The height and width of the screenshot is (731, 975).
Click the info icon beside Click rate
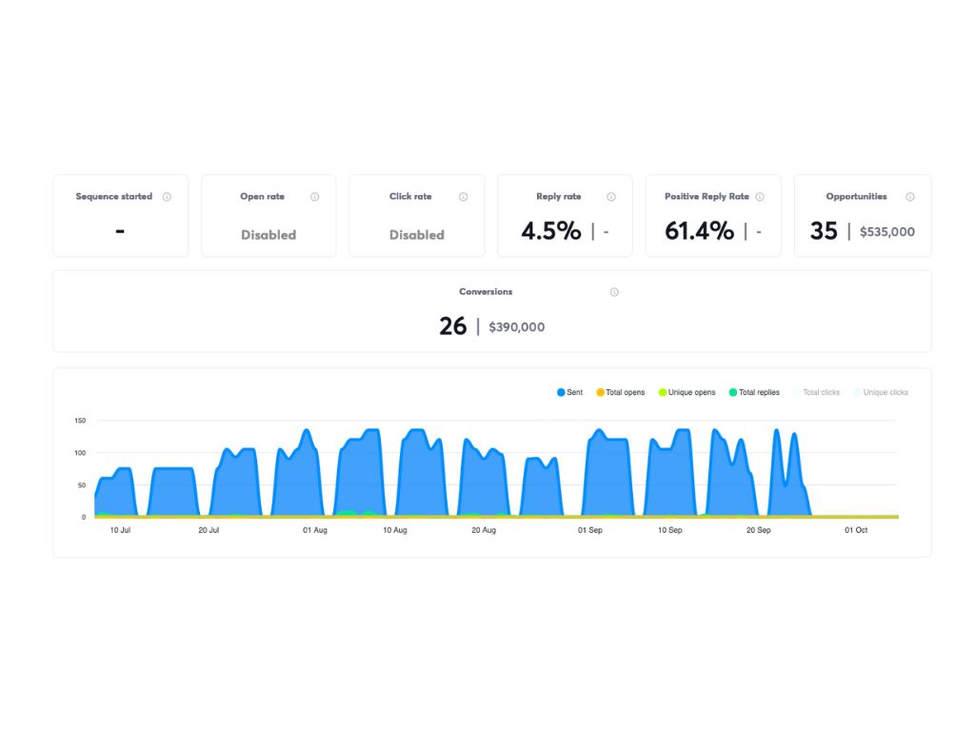[464, 196]
